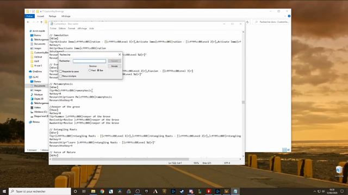Click the Rechercher text field in Find dialog
348x195 pixels.
coord(89,61)
